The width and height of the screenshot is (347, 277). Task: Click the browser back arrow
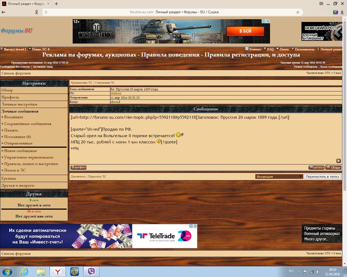pos(4,12)
